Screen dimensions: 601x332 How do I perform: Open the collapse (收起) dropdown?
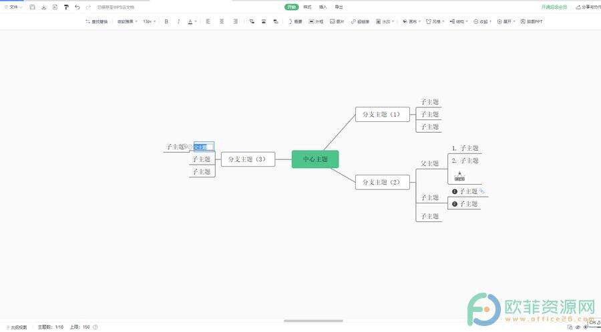pyautogui.click(x=483, y=22)
